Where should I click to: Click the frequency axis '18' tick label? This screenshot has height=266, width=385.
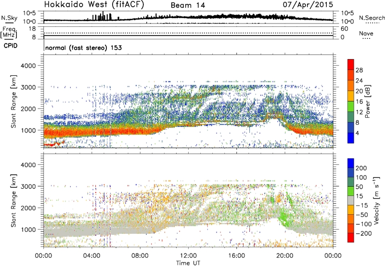pyautogui.click(x=32, y=29)
